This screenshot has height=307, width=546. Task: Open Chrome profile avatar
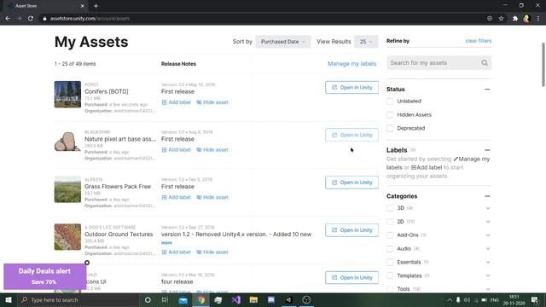point(526,19)
